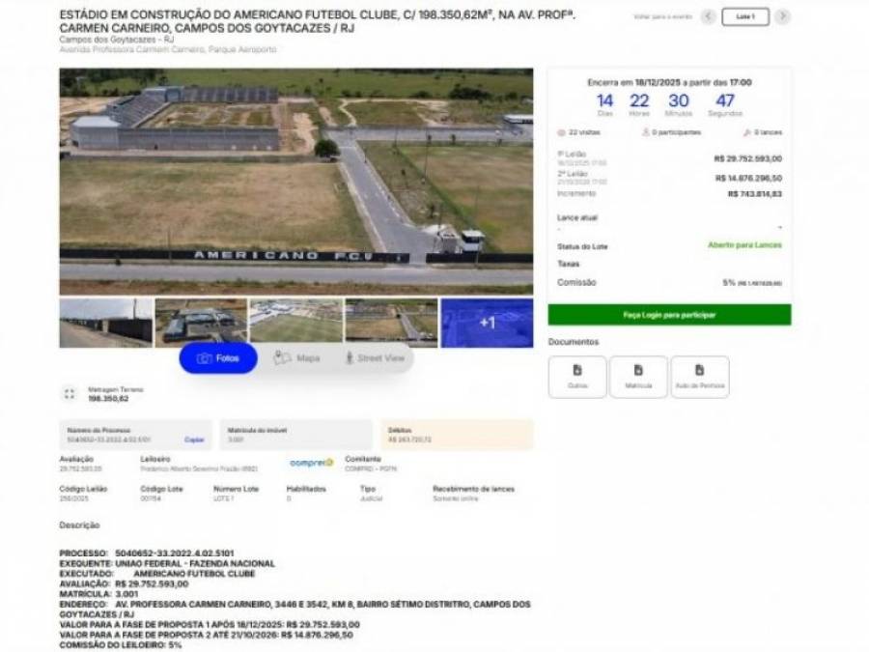Switch to the Mapa tab

pyautogui.click(x=296, y=358)
